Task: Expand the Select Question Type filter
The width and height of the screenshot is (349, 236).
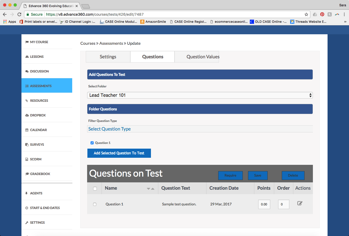Action: pyautogui.click(x=200, y=129)
